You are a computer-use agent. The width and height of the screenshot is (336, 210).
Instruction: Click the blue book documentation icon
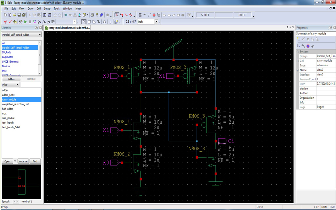(x=102, y=15)
